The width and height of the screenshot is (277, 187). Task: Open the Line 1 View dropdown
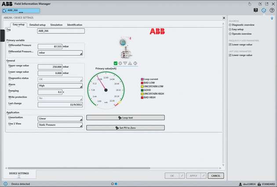[60, 125]
